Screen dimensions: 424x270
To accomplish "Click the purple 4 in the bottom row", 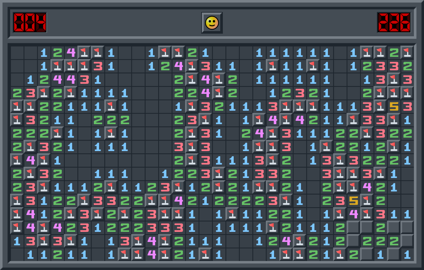I will coord(151,255).
